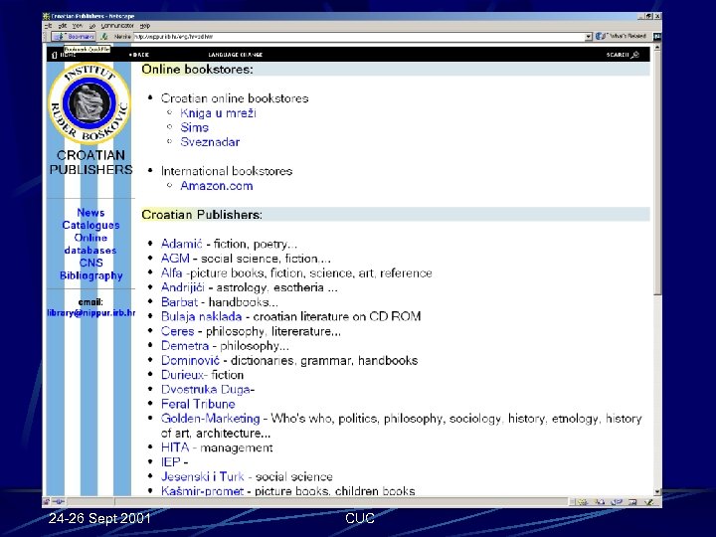Open the Golden-Marketing link

210,419
